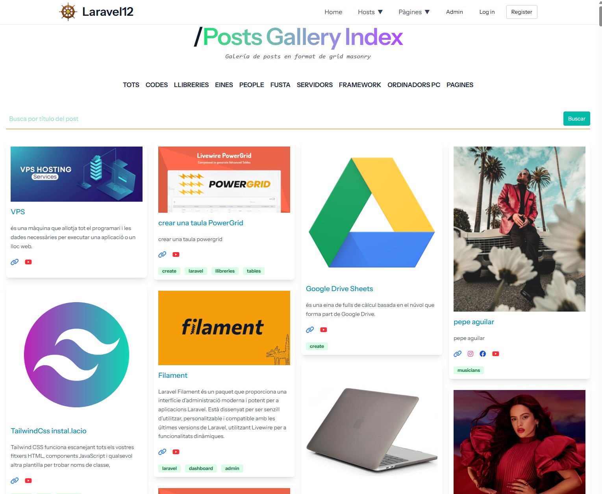This screenshot has height=494, width=602.
Task: Open Google Drive Sheets chain link icon
Action: pyautogui.click(x=310, y=330)
